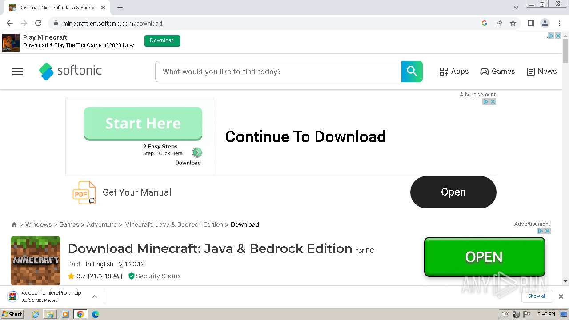This screenshot has height=320, width=569.
Task: Close the Continue To Download advertisement
Action: coord(493,102)
